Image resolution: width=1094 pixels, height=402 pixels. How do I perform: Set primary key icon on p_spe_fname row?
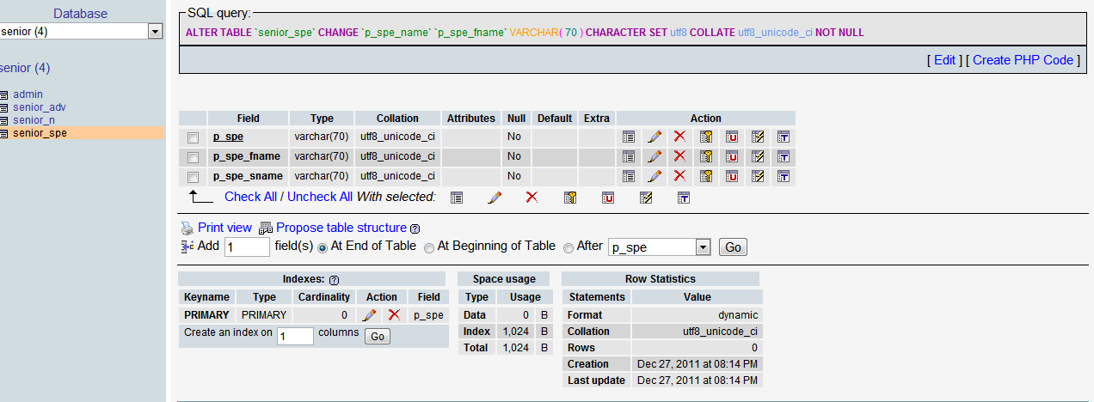(x=705, y=156)
